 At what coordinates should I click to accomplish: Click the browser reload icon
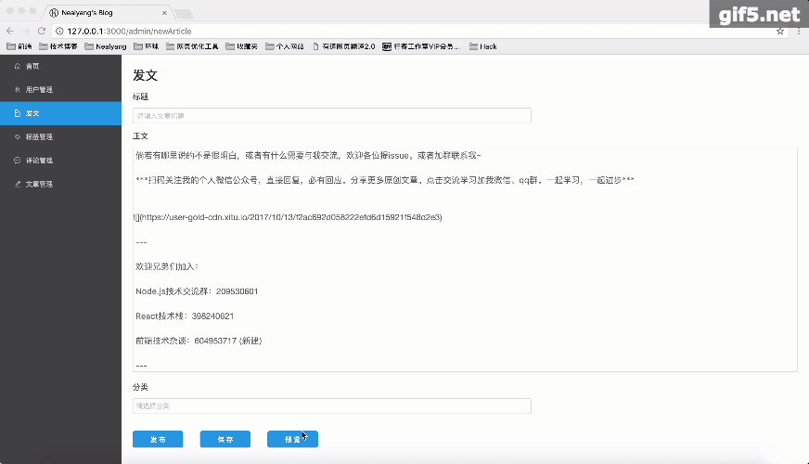(42, 31)
